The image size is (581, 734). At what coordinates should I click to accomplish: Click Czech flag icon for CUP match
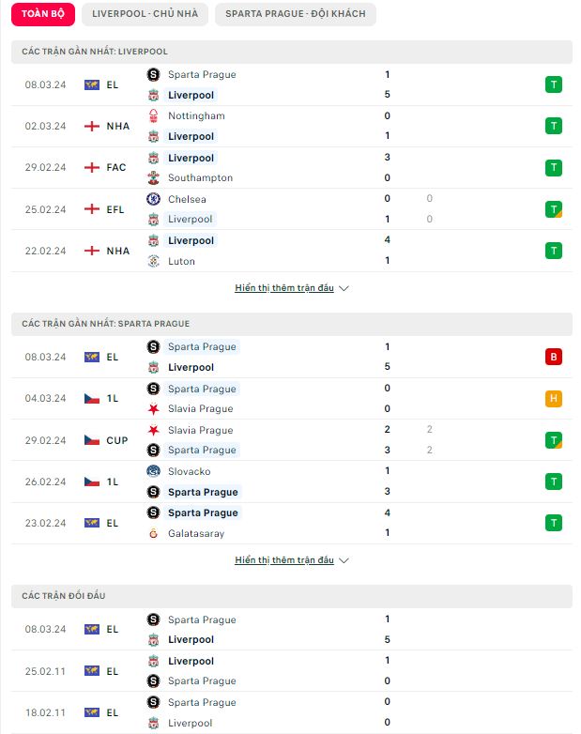[x=92, y=440]
